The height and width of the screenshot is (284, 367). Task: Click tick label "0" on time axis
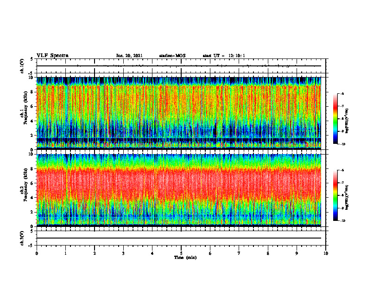pos(37,253)
